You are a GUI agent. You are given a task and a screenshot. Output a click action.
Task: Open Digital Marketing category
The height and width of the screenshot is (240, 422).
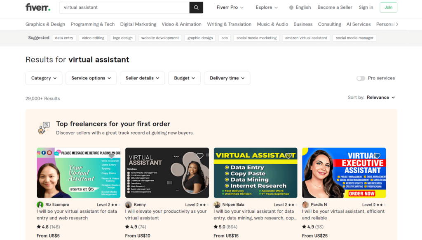click(138, 24)
